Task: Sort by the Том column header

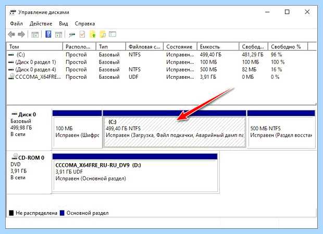Action: tap(35, 47)
